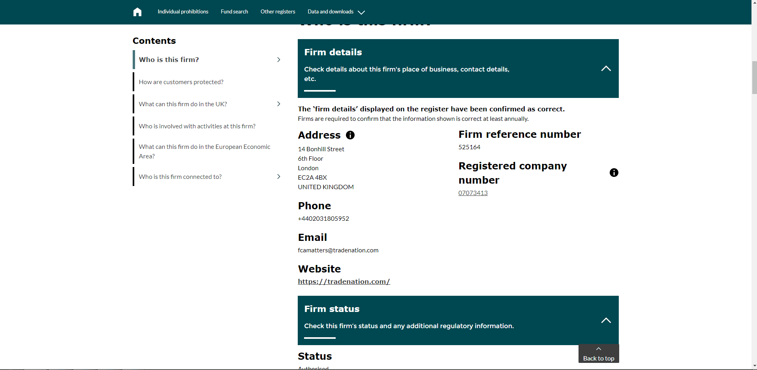The width and height of the screenshot is (757, 370).
Task: Click the Registered company number info icon
Action: [x=614, y=173]
